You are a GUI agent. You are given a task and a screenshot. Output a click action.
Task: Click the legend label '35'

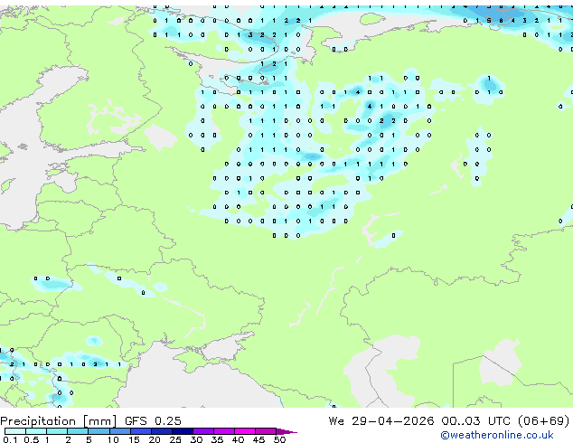click(218, 439)
